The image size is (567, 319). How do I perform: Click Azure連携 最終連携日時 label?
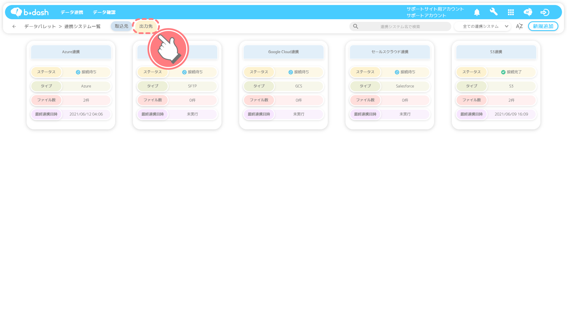point(46,114)
